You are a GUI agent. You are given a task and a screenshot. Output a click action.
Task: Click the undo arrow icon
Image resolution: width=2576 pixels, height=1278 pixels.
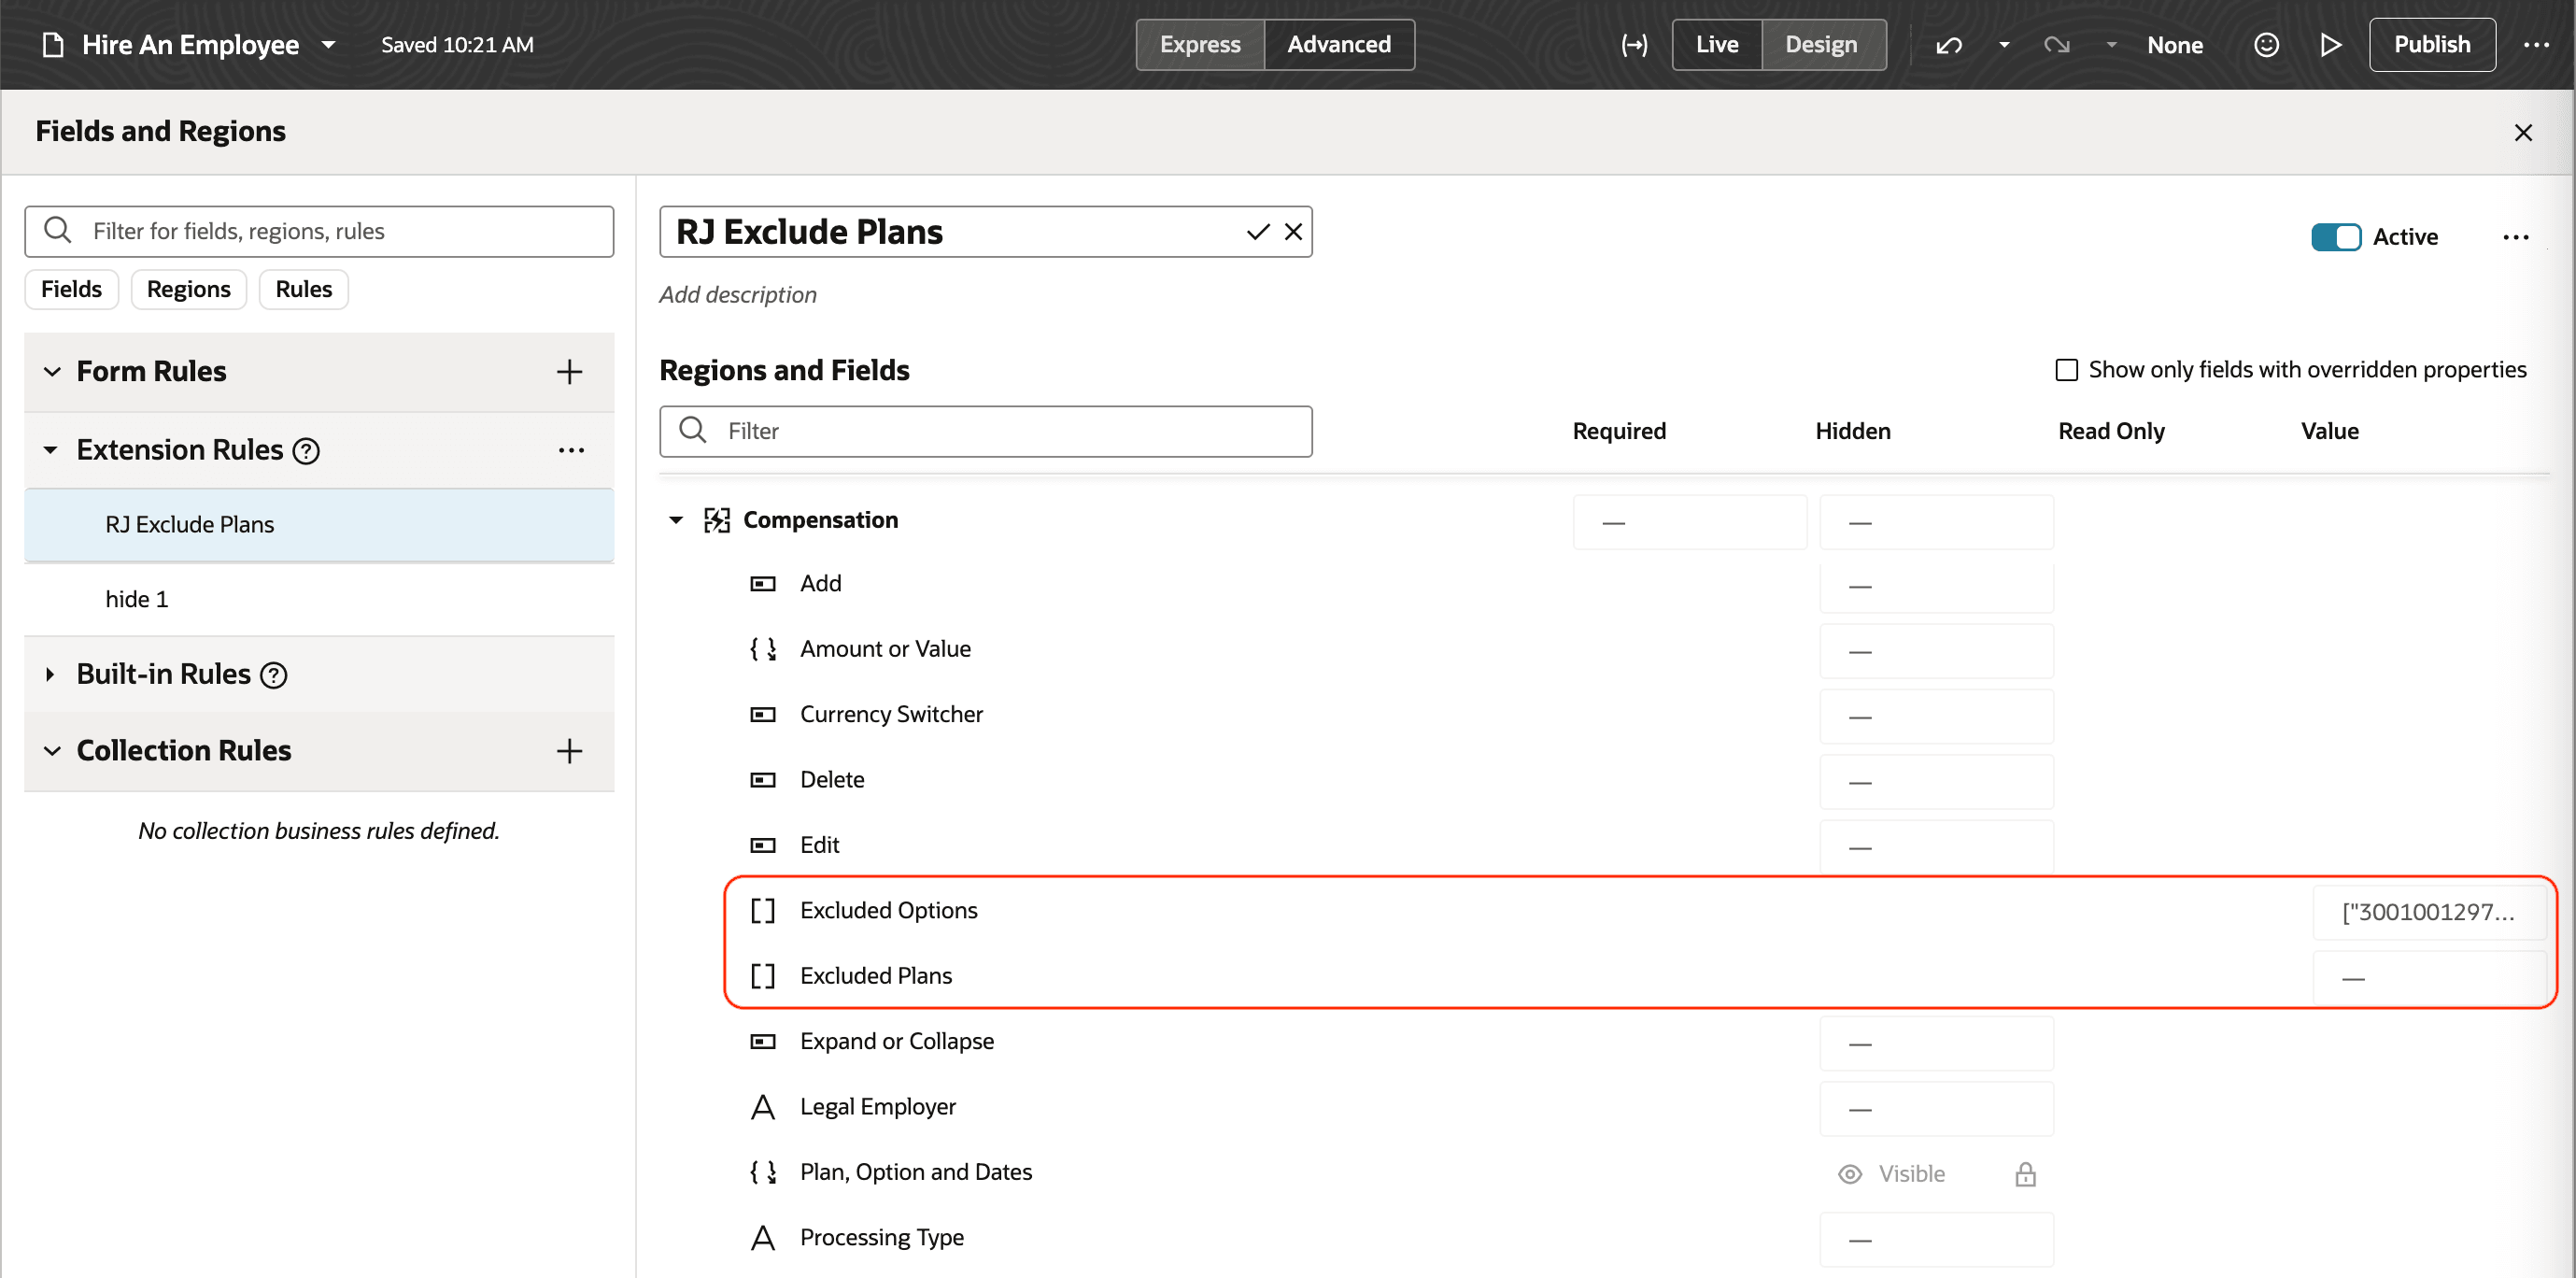pyautogui.click(x=1948, y=45)
